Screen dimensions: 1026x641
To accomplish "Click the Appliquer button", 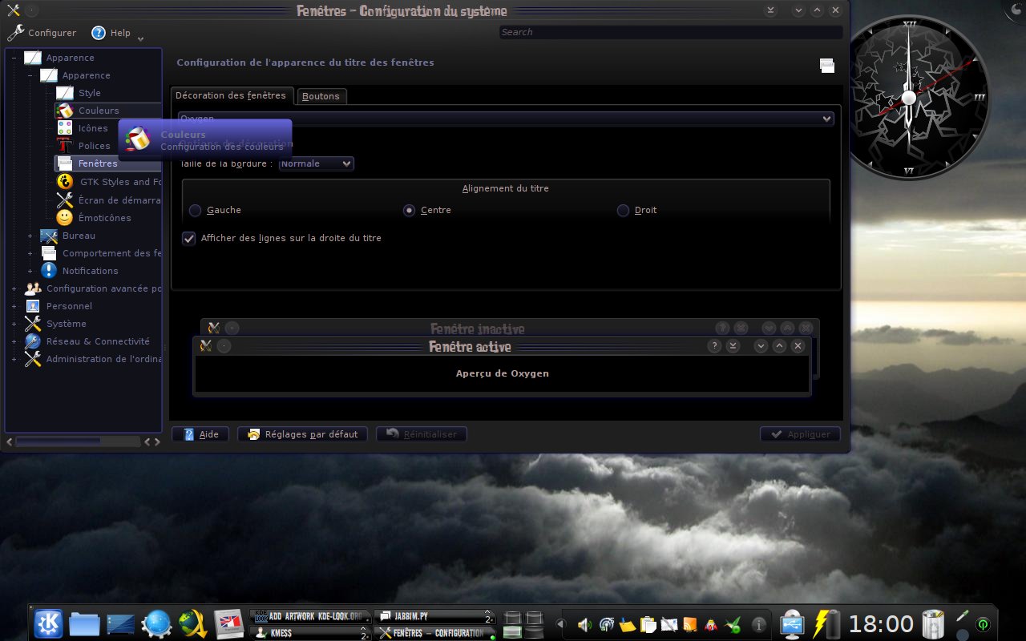I will pos(800,434).
